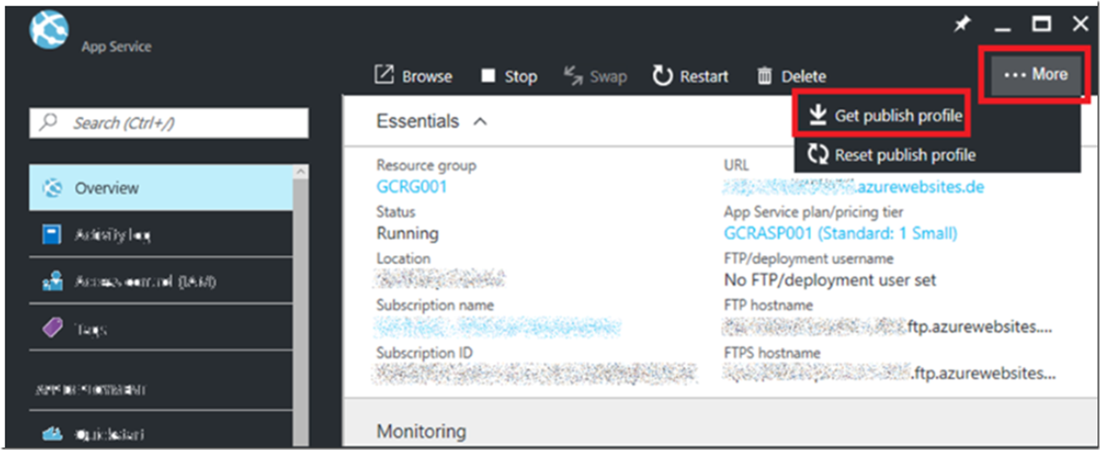Click scroll-up arrow of sidebar scrollbar
This screenshot has height=450, width=1100.
[301, 172]
